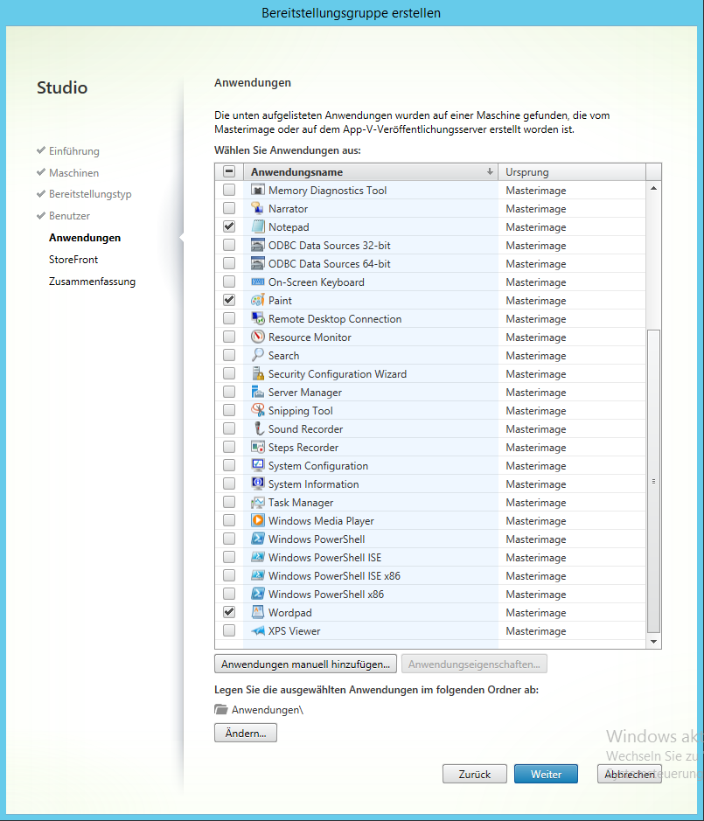Click the scroll-up arrow of the application list
The width and height of the screenshot is (704, 821).
[x=653, y=188]
